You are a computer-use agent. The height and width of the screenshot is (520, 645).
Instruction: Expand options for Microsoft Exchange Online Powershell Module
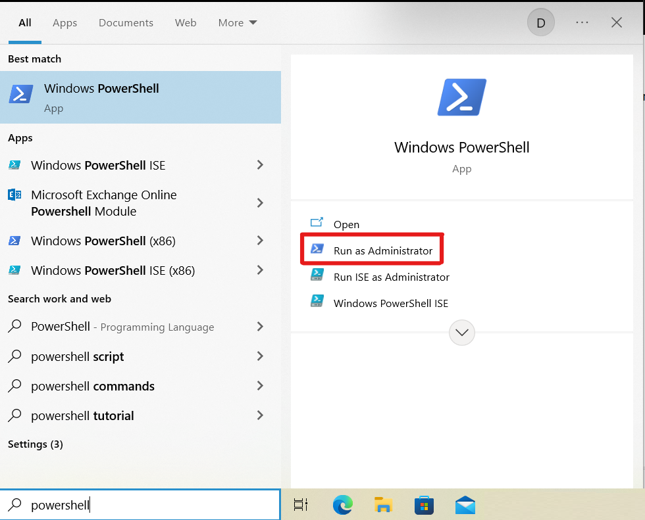click(x=260, y=203)
